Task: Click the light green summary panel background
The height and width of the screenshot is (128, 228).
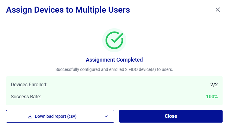Action: pos(114,91)
